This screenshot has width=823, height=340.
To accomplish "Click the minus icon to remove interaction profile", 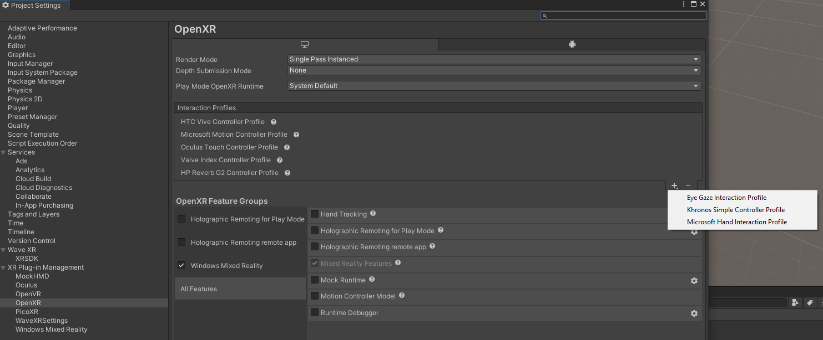I will coord(688,186).
